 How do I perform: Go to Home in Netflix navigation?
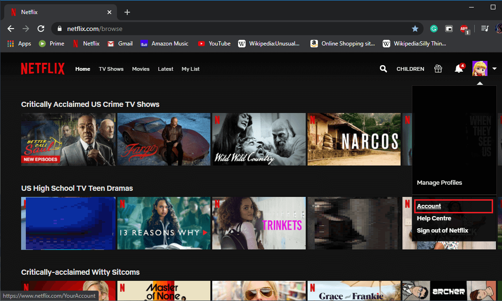click(x=83, y=69)
